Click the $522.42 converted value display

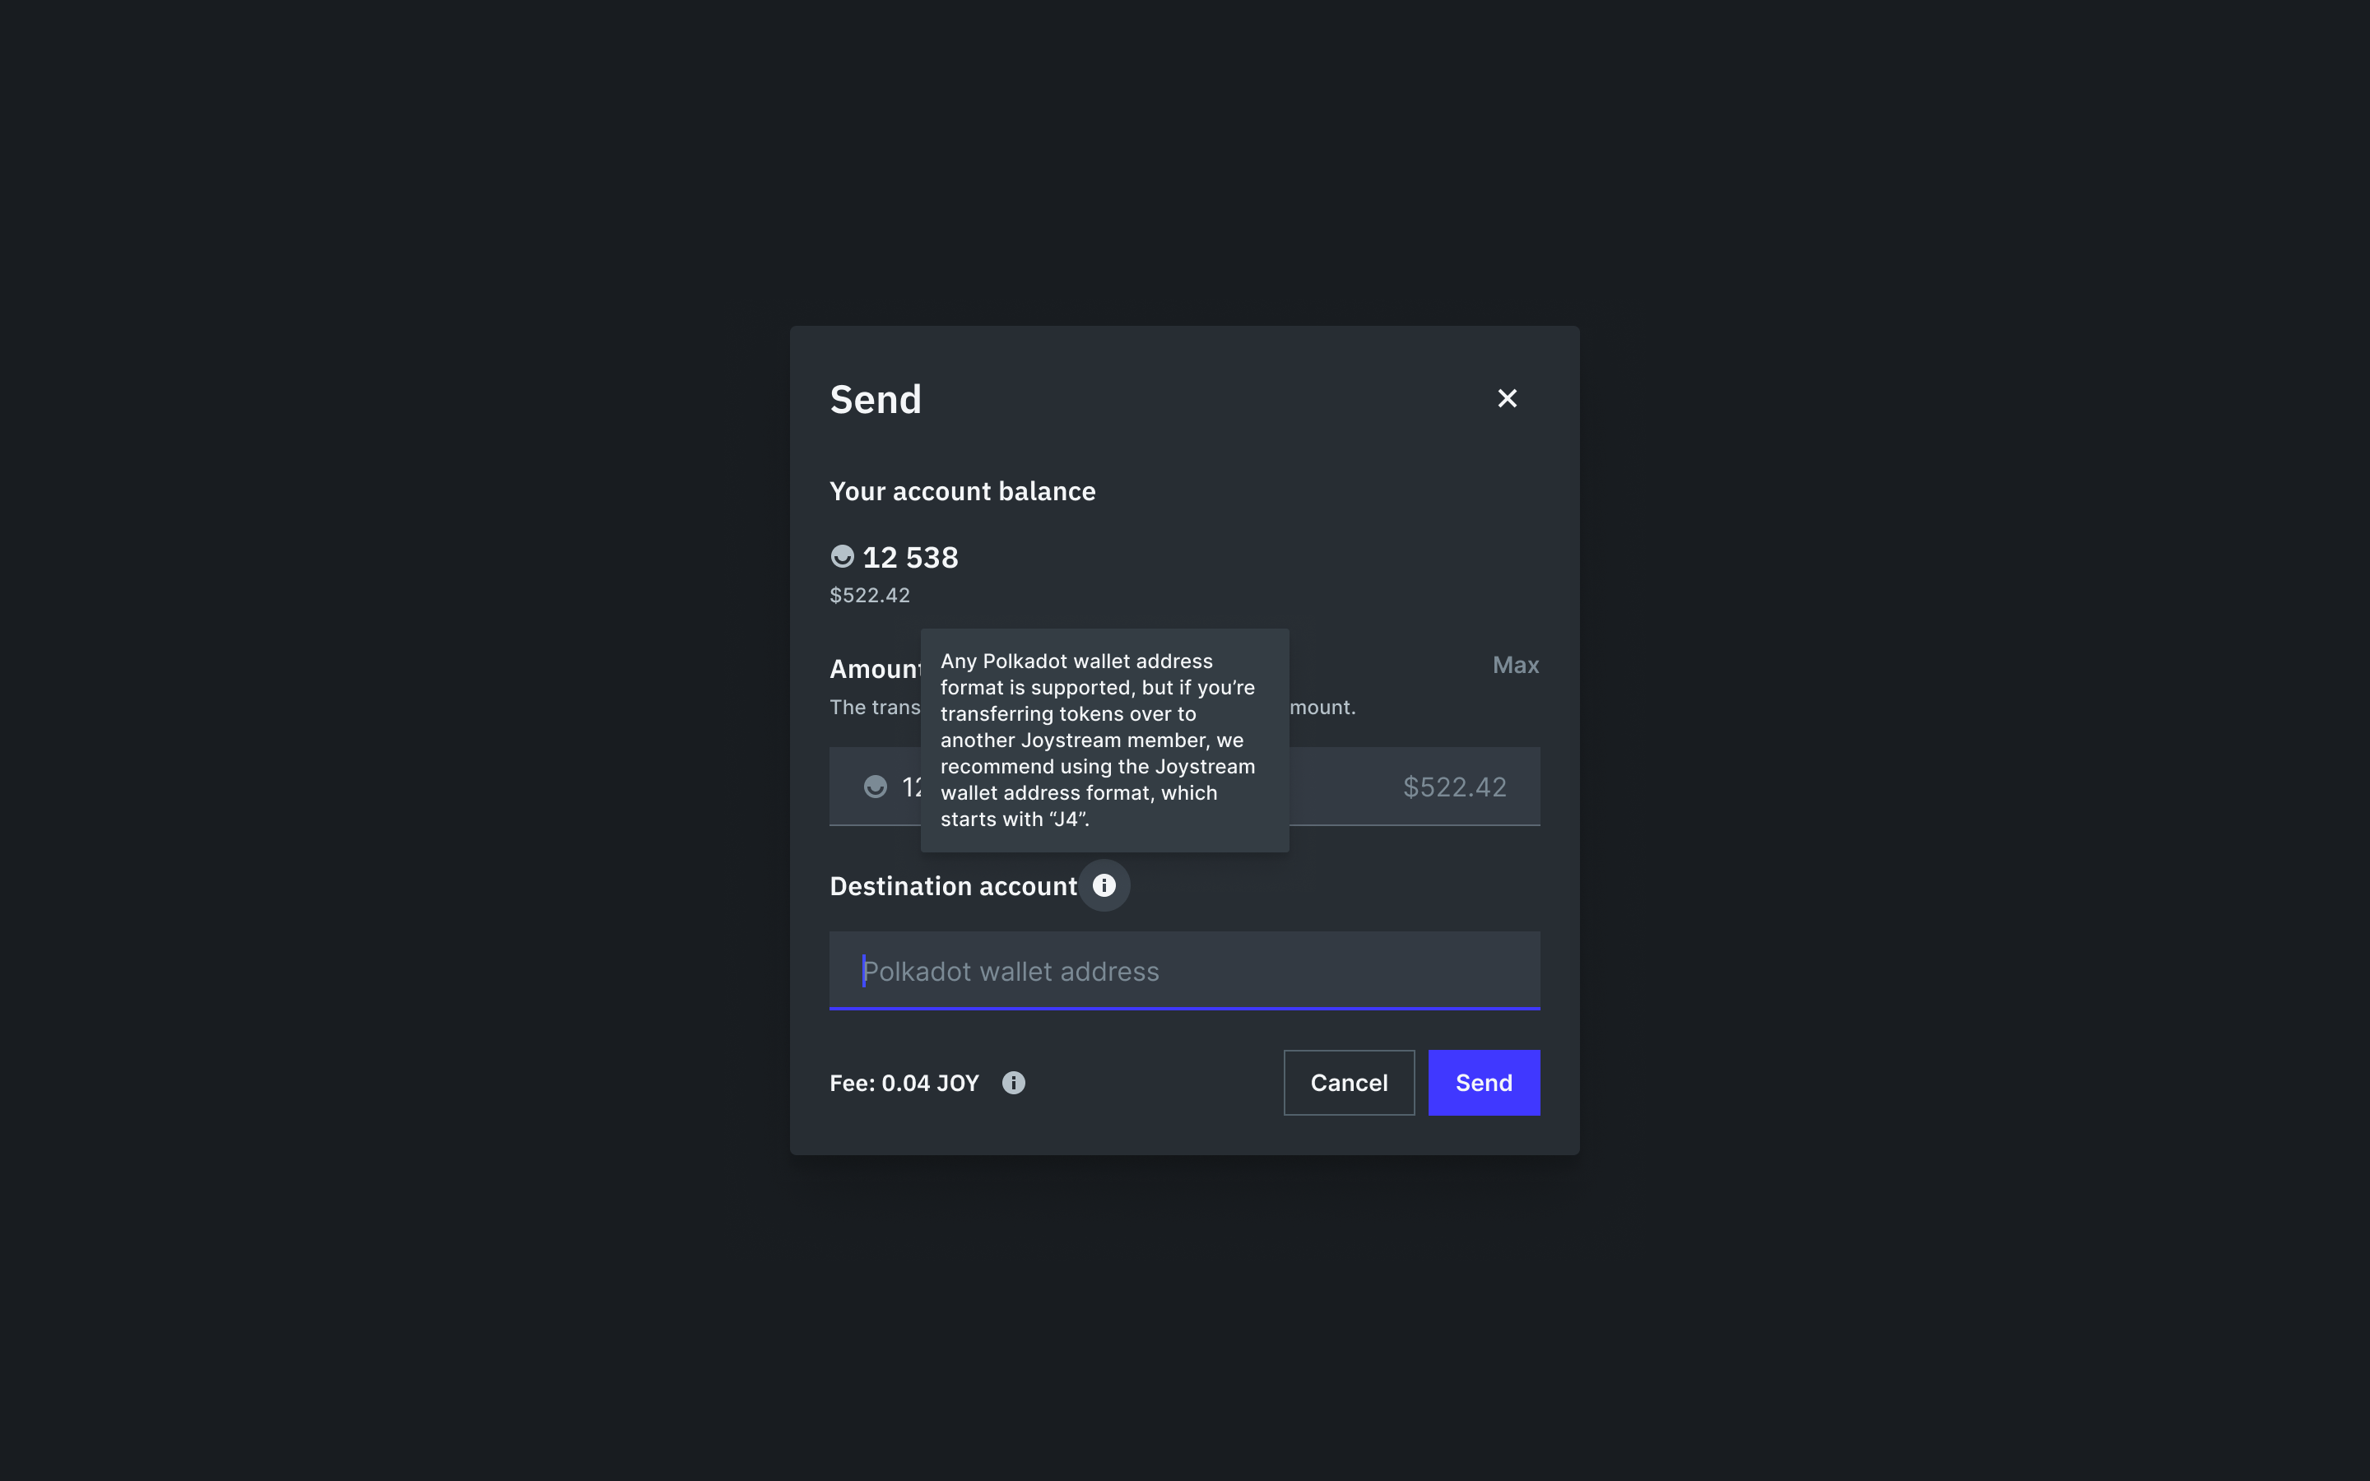point(869,595)
